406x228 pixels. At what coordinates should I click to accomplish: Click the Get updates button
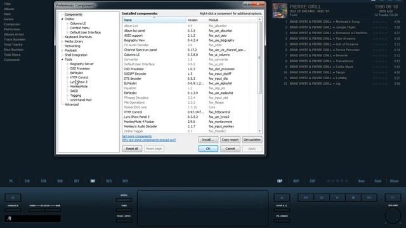pos(252,139)
